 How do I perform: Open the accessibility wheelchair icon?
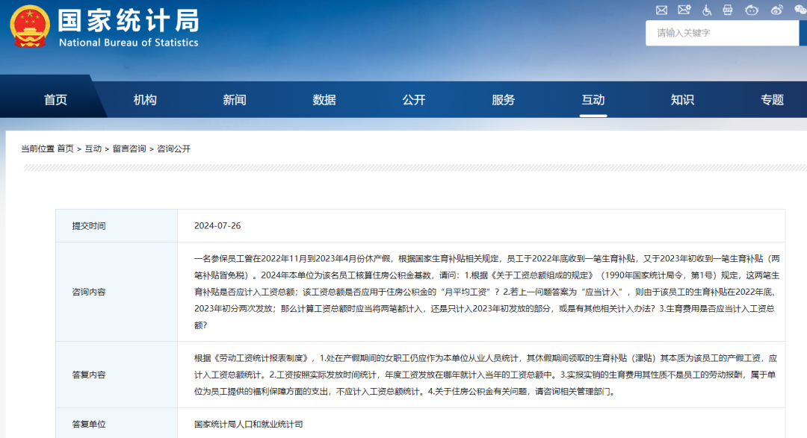click(x=707, y=10)
